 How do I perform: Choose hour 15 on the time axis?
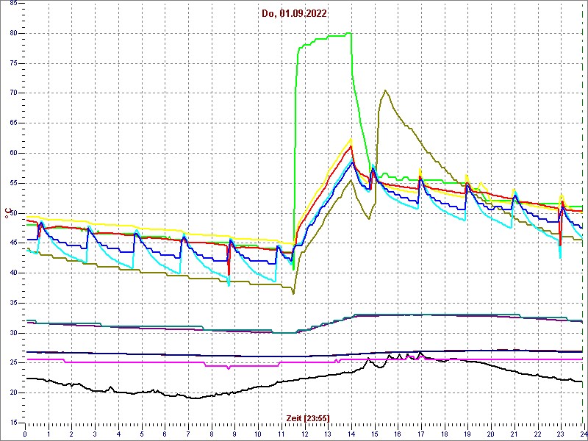[x=374, y=434]
